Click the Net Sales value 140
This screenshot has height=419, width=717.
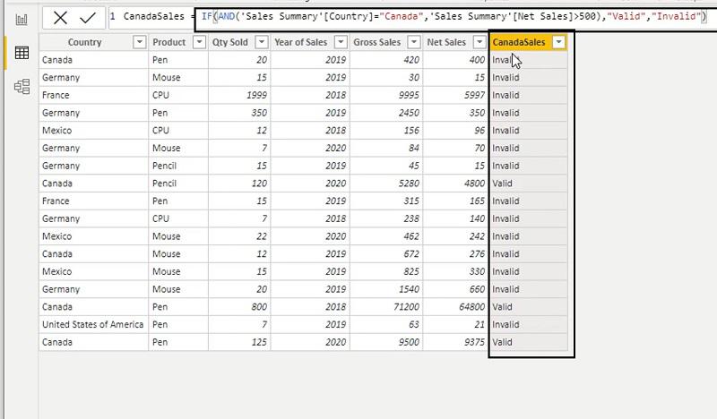[477, 218]
